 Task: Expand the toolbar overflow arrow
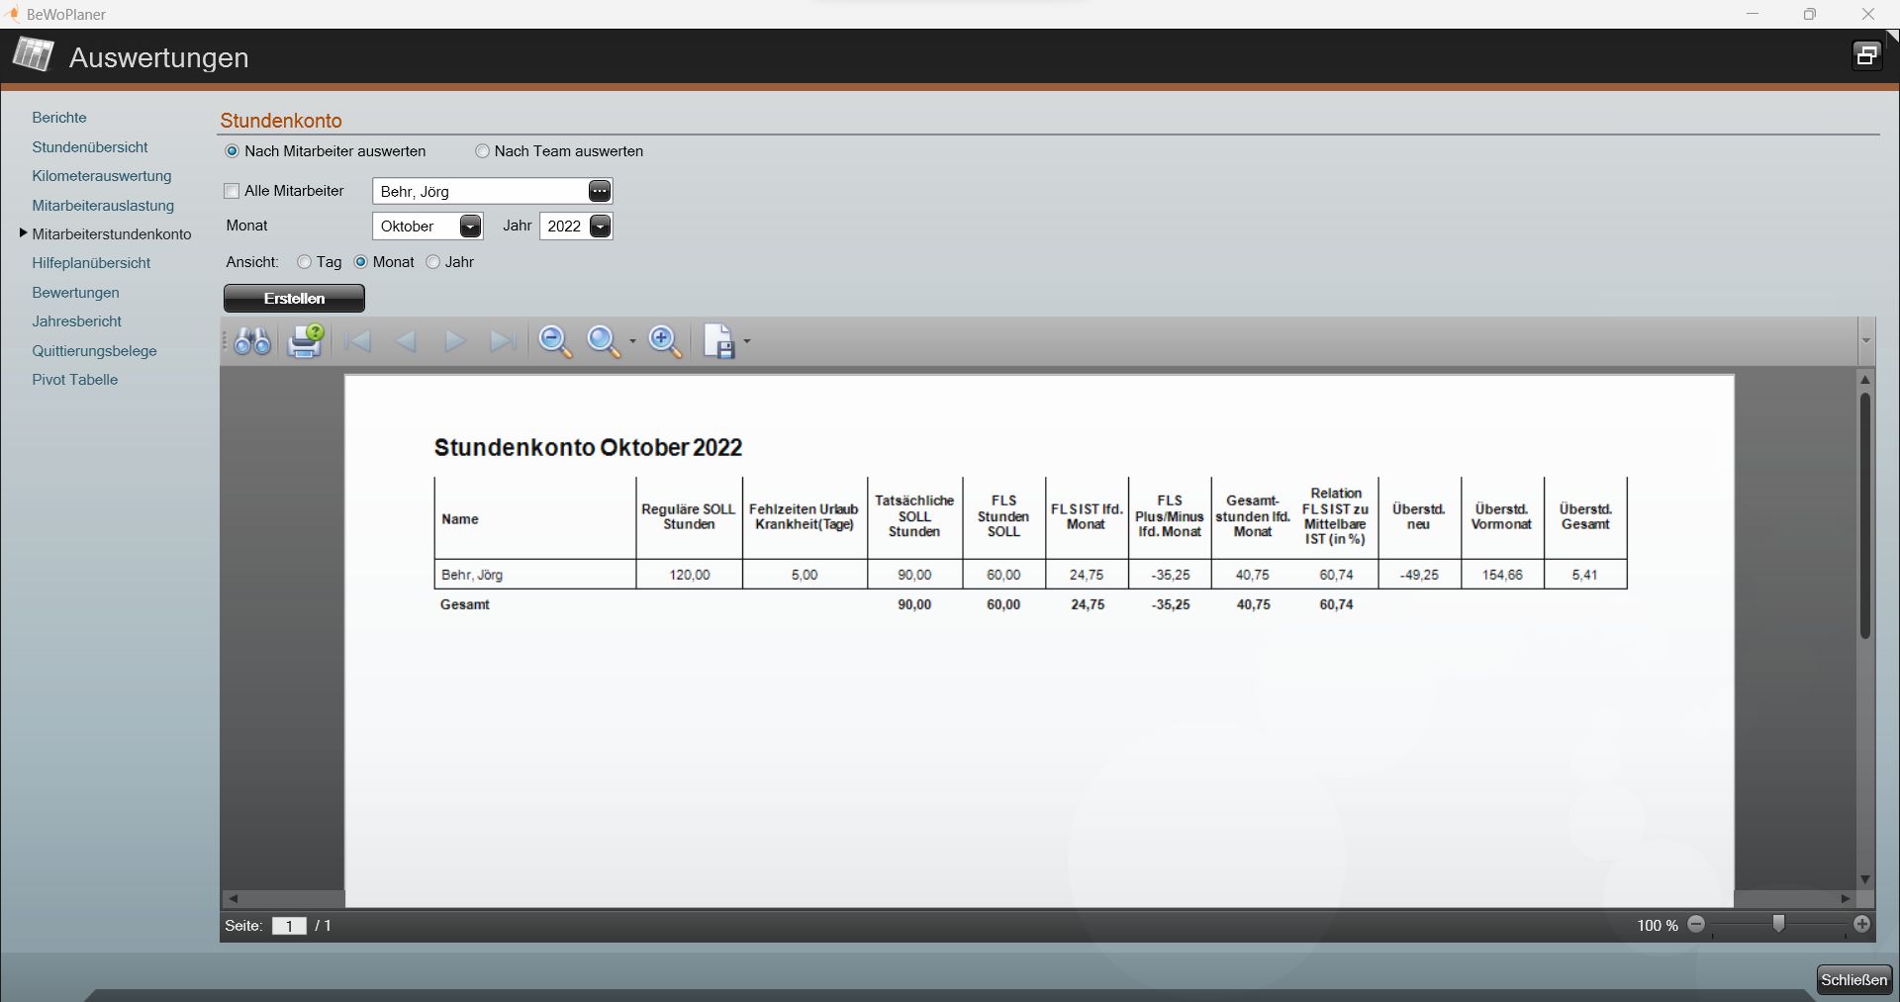(x=1866, y=341)
